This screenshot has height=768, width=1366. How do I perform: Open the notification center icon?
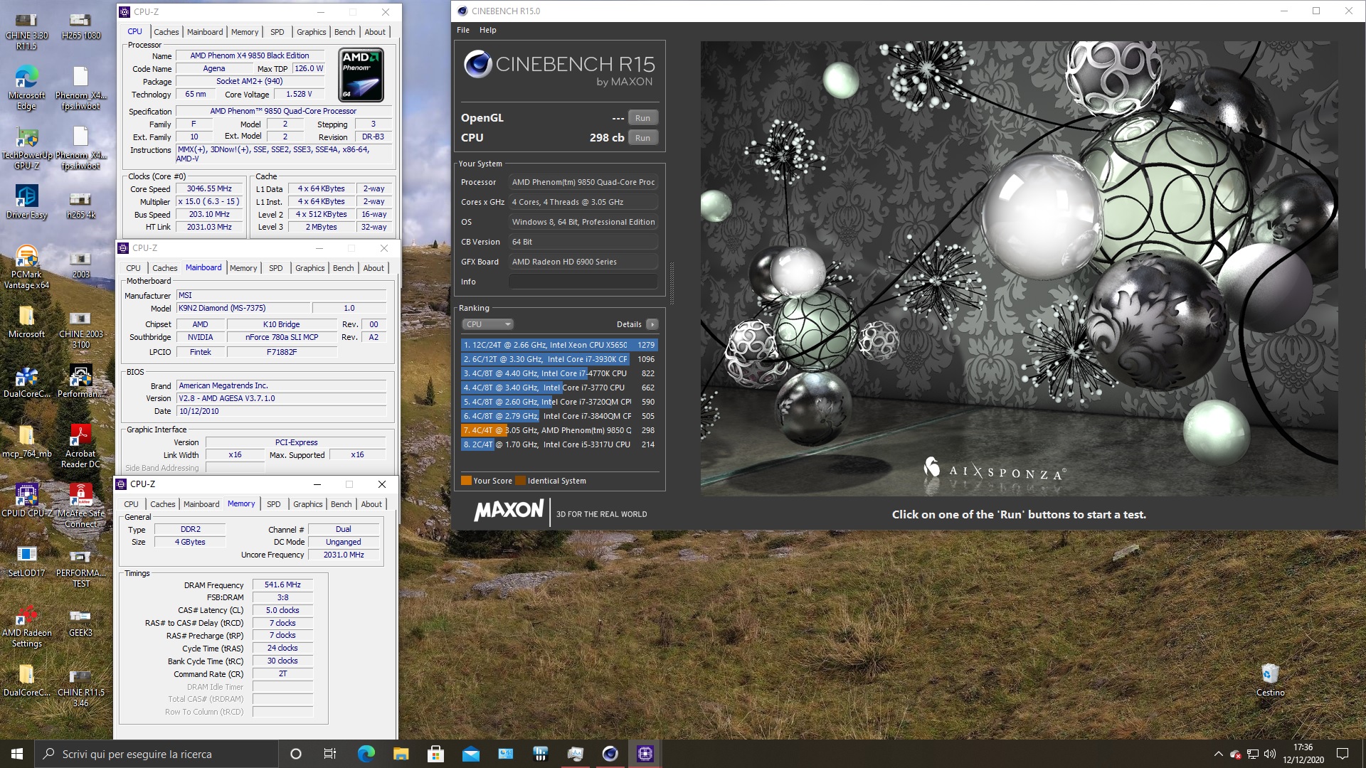coord(1343,754)
